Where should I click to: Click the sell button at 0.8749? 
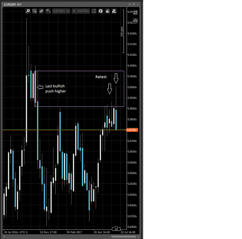pos(61,11)
